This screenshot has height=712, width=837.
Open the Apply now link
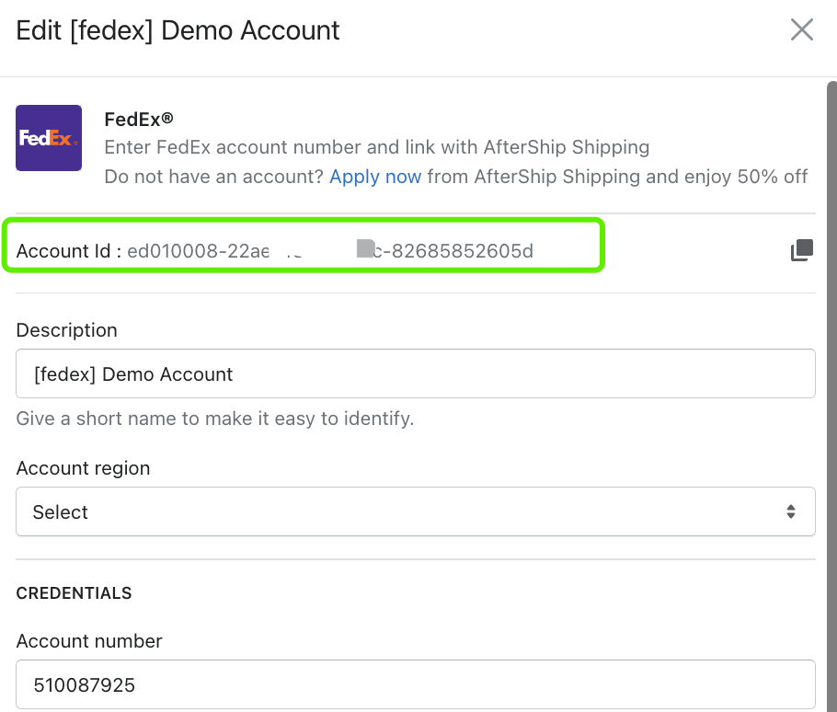(375, 177)
